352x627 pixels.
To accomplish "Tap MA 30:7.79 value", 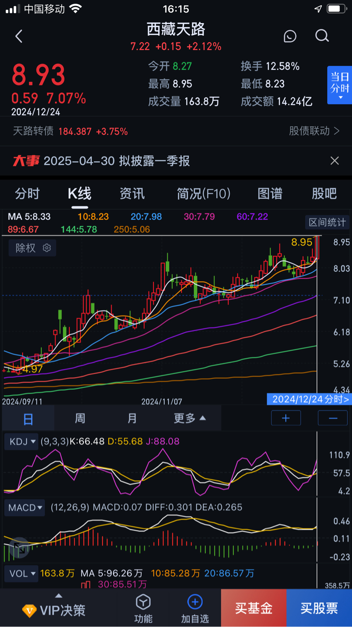I will tap(199, 217).
